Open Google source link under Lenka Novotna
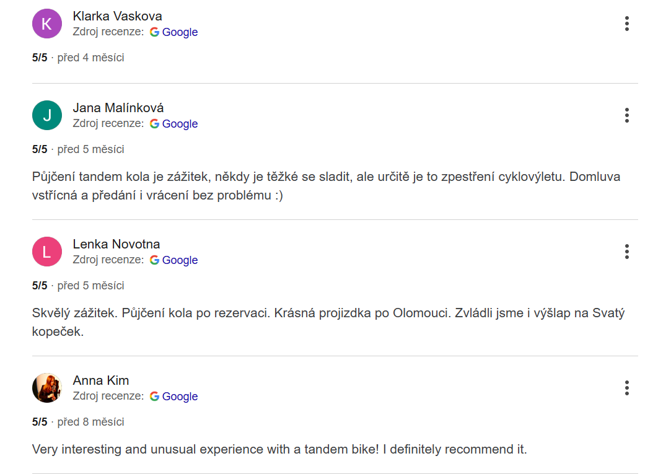This screenshot has width=671, height=474. [174, 260]
